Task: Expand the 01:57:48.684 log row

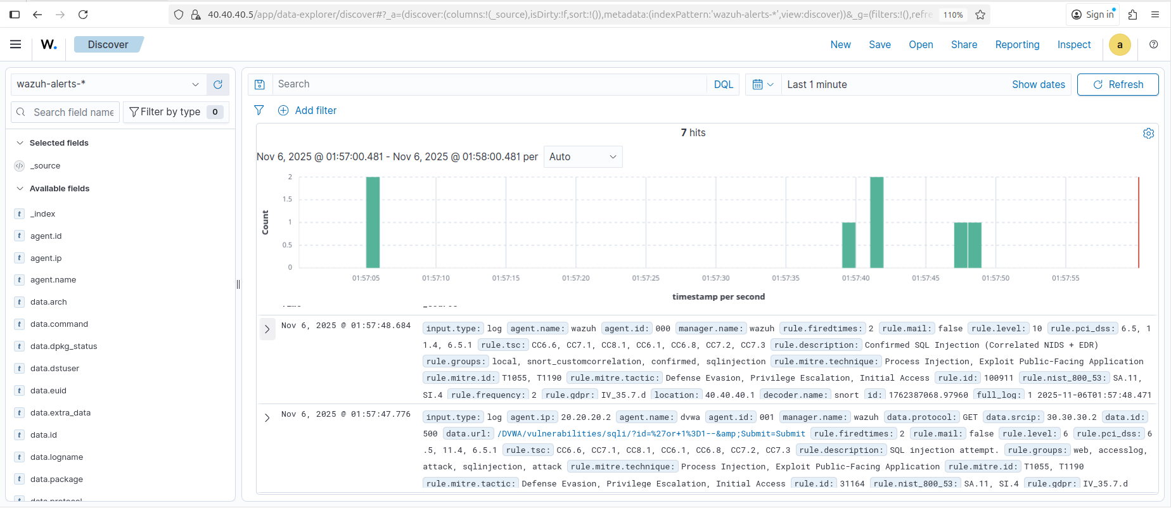Action: coord(267,329)
